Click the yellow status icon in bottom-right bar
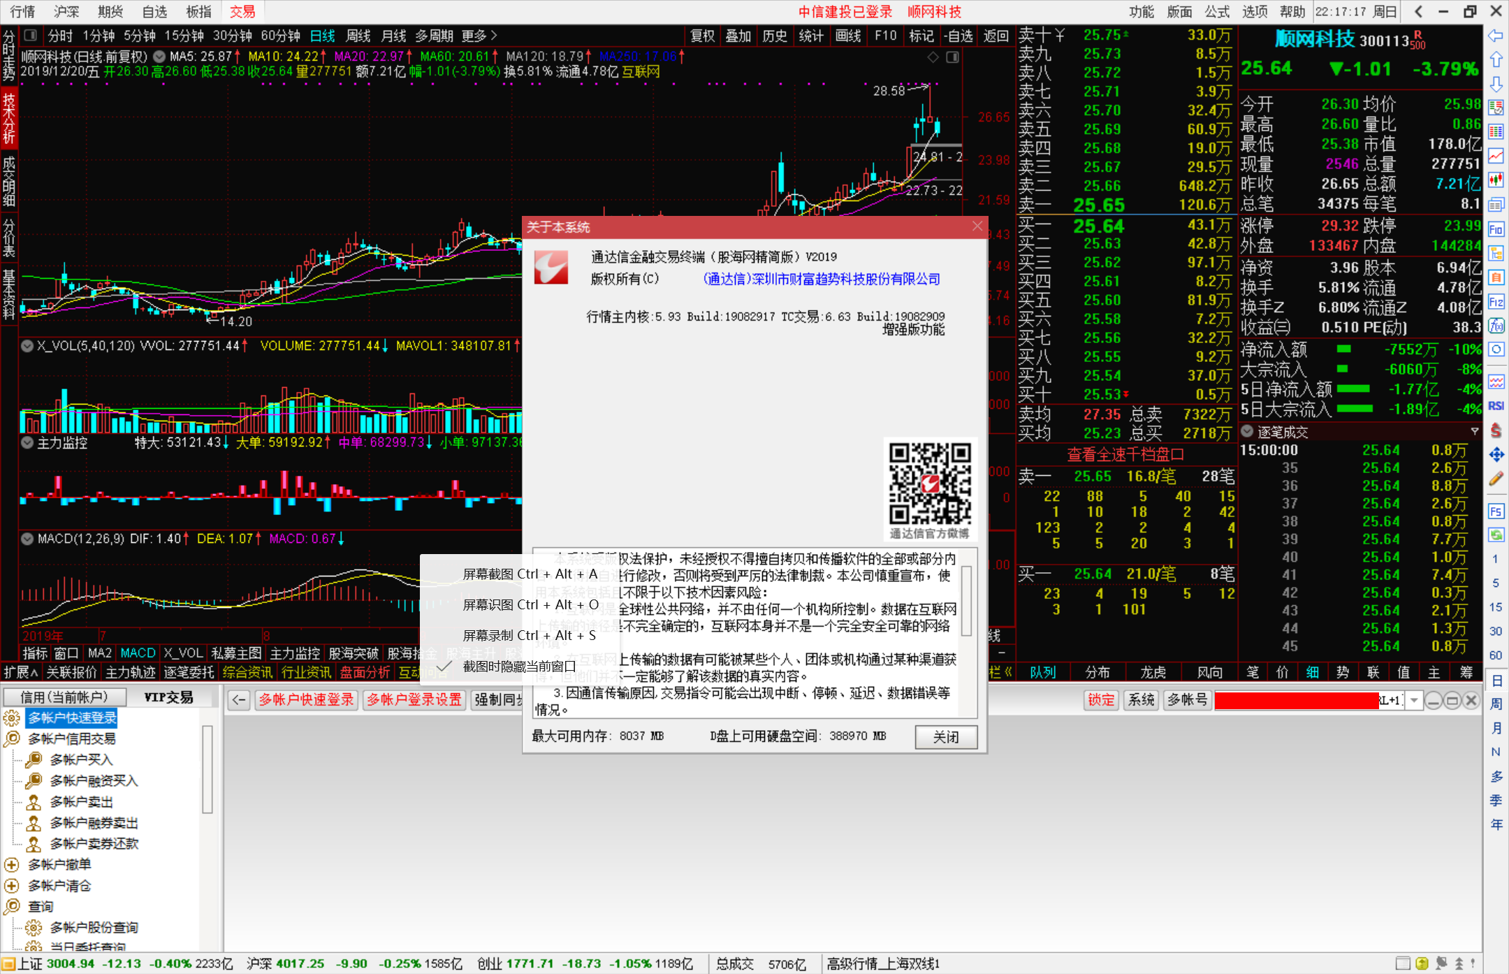Screen dimensions: 1509x974 1422,964
